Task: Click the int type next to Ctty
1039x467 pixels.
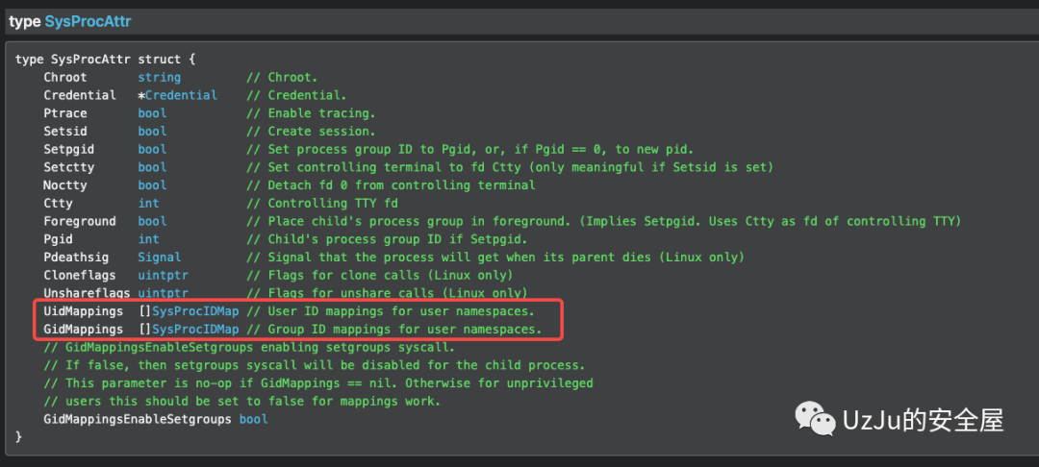Action: coord(148,203)
